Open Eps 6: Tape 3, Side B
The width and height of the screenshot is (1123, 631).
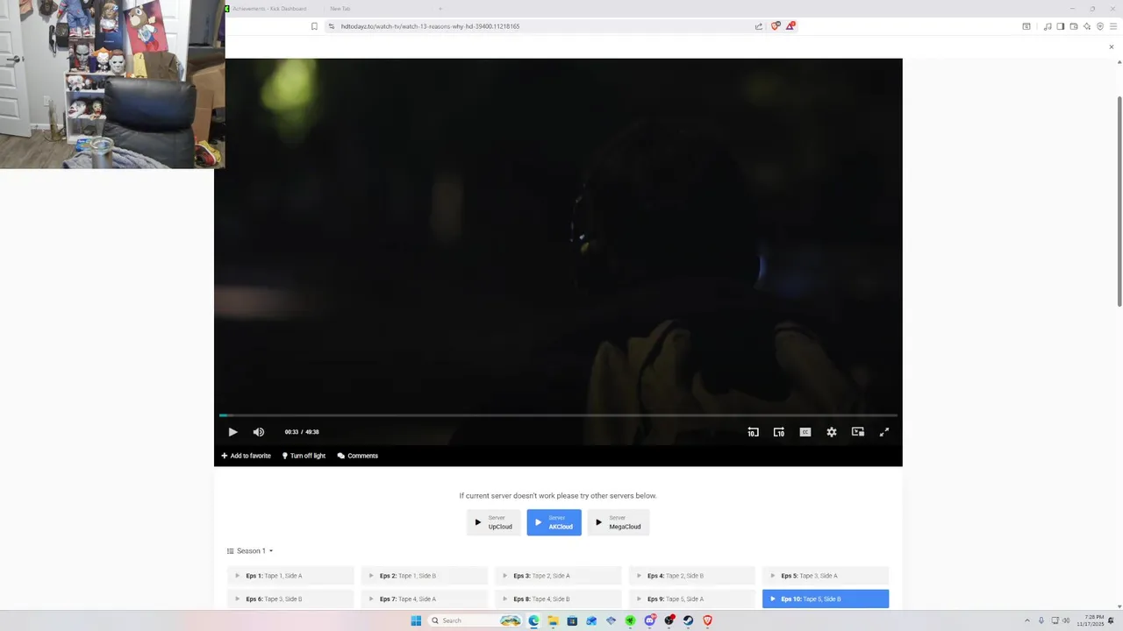point(290,599)
